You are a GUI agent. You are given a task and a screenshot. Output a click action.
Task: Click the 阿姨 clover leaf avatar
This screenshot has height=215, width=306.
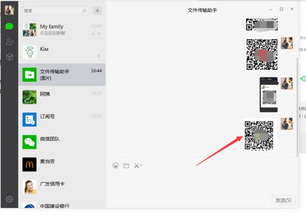tap(30, 97)
